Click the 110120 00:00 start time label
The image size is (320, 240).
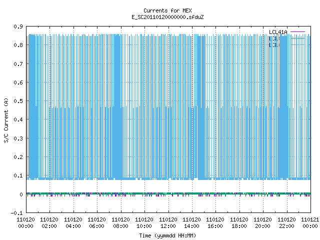tap(25, 223)
